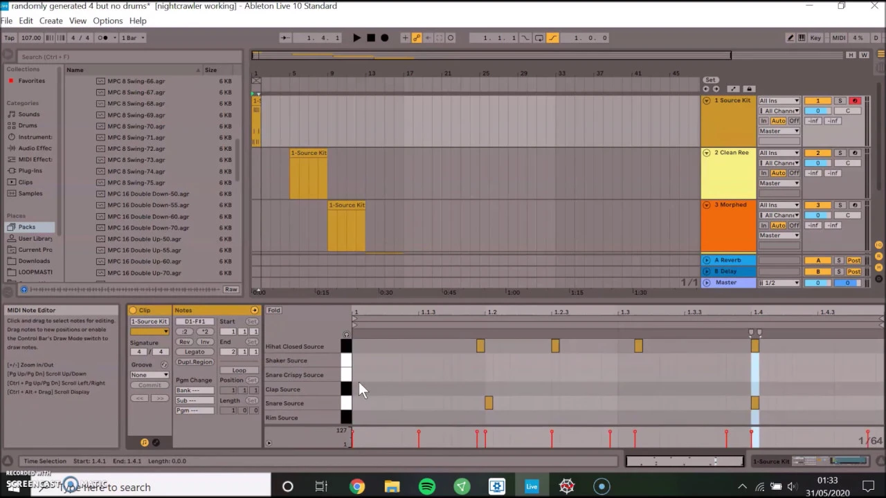Unfold the Master track
This screenshot has height=498, width=886.
707,282
